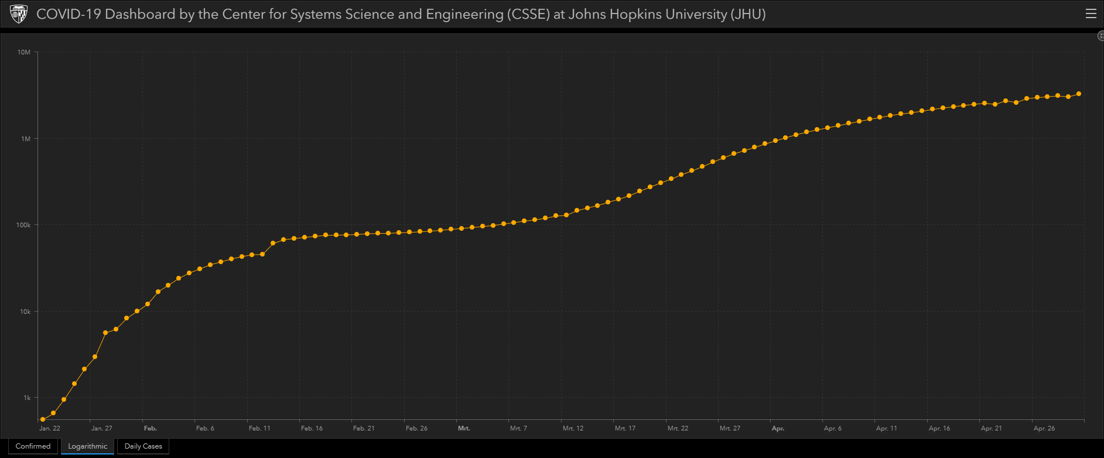Image resolution: width=1104 pixels, height=458 pixels.
Task: Click the Feb. 6 date label
Action: [x=205, y=428]
